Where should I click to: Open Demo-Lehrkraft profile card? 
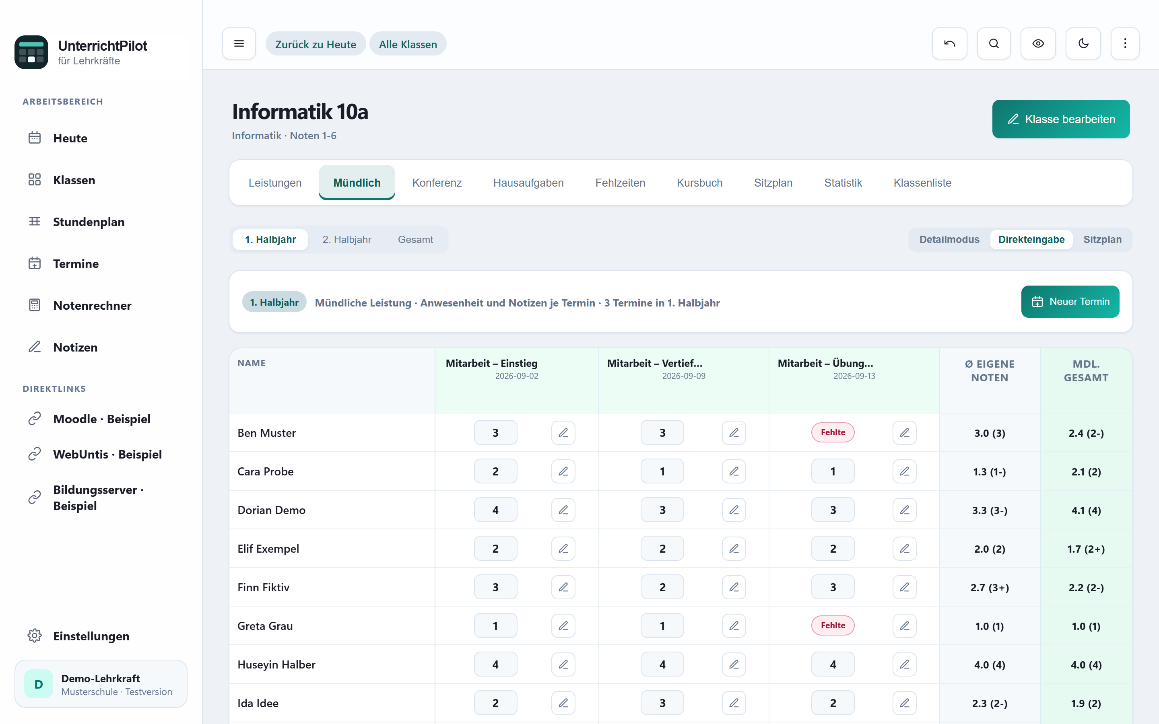coord(101,684)
